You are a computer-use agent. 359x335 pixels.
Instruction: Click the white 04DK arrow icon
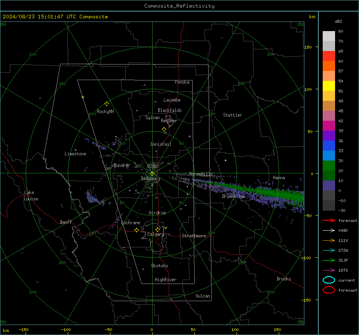[329, 231]
